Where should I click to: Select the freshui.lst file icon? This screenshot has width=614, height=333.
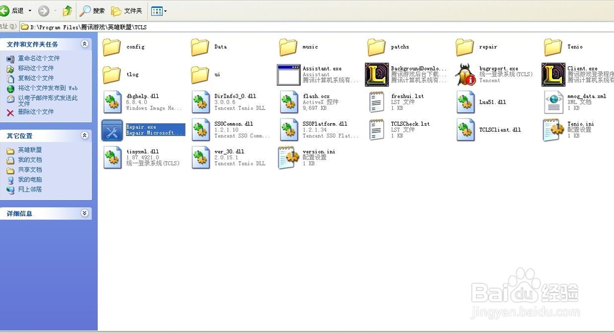[x=377, y=102]
